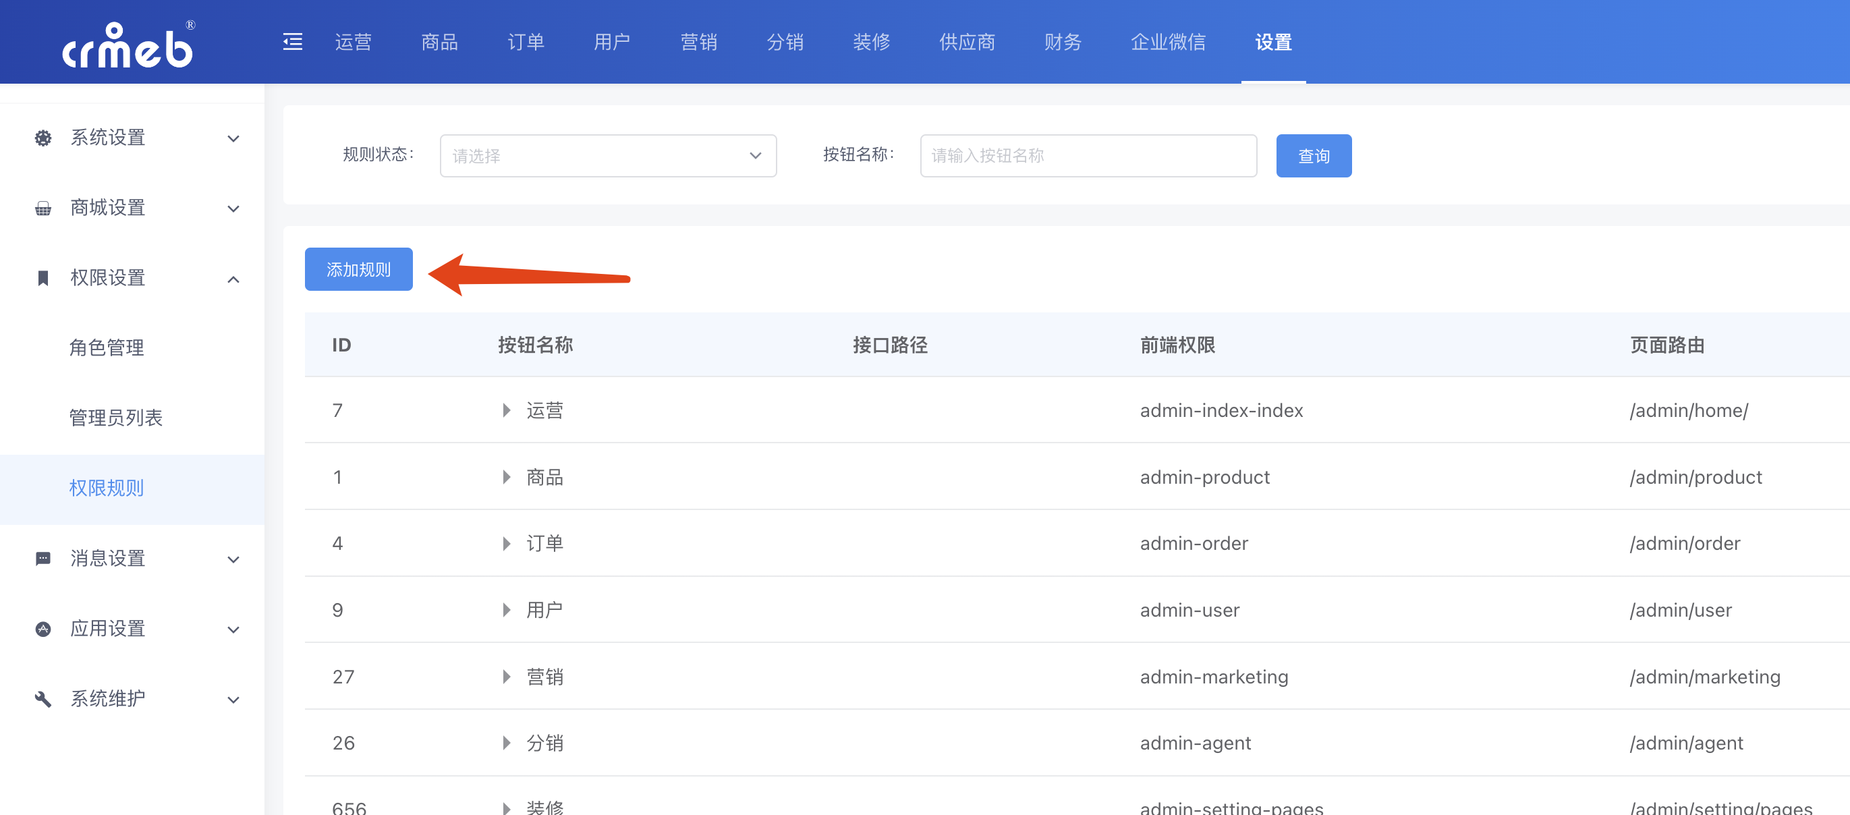This screenshot has width=1850, height=815.
Task: Open the 企业微信 top nav tab
Action: pyautogui.click(x=1169, y=43)
